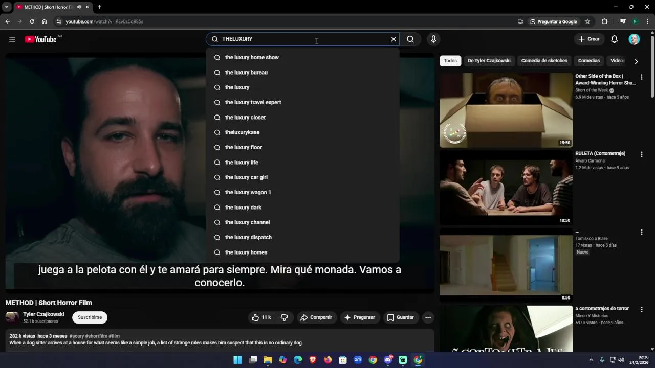Viewport: 655px width, 368px height.
Task: Show more filter chips with arrow
Action: click(x=636, y=61)
